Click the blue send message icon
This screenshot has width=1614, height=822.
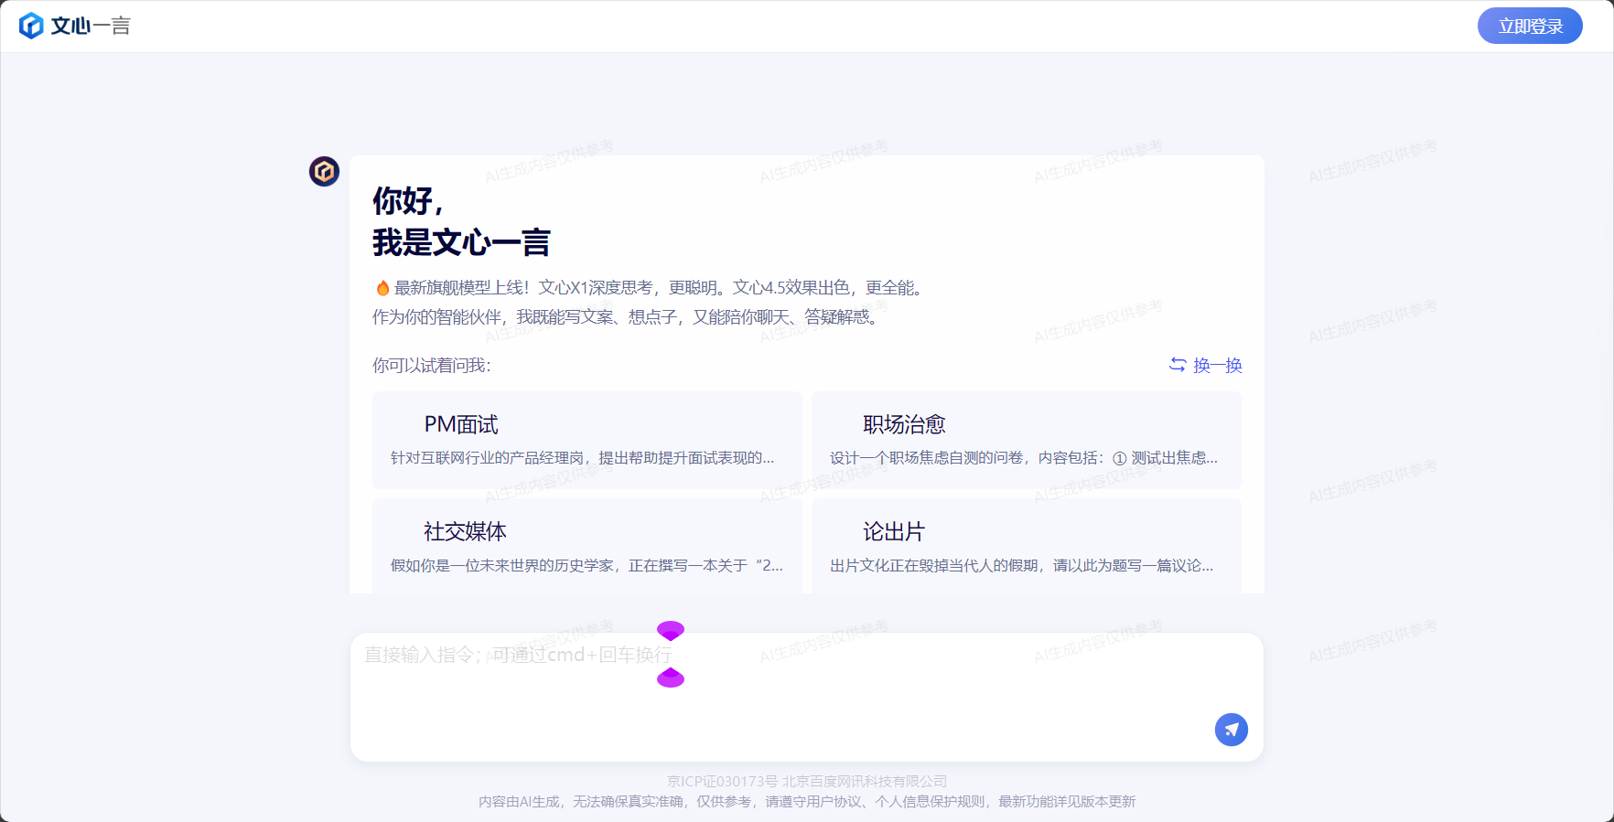[x=1231, y=729]
